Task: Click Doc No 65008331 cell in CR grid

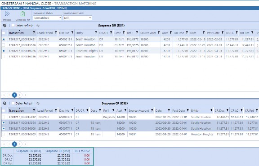Action: point(66,117)
